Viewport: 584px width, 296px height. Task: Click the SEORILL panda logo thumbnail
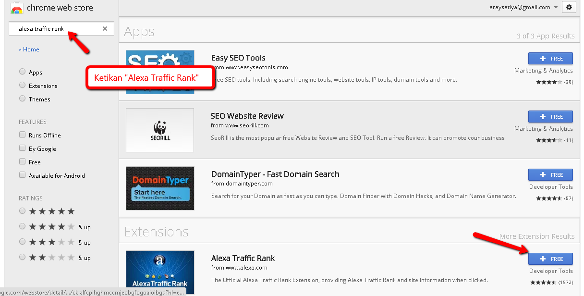[x=159, y=130]
